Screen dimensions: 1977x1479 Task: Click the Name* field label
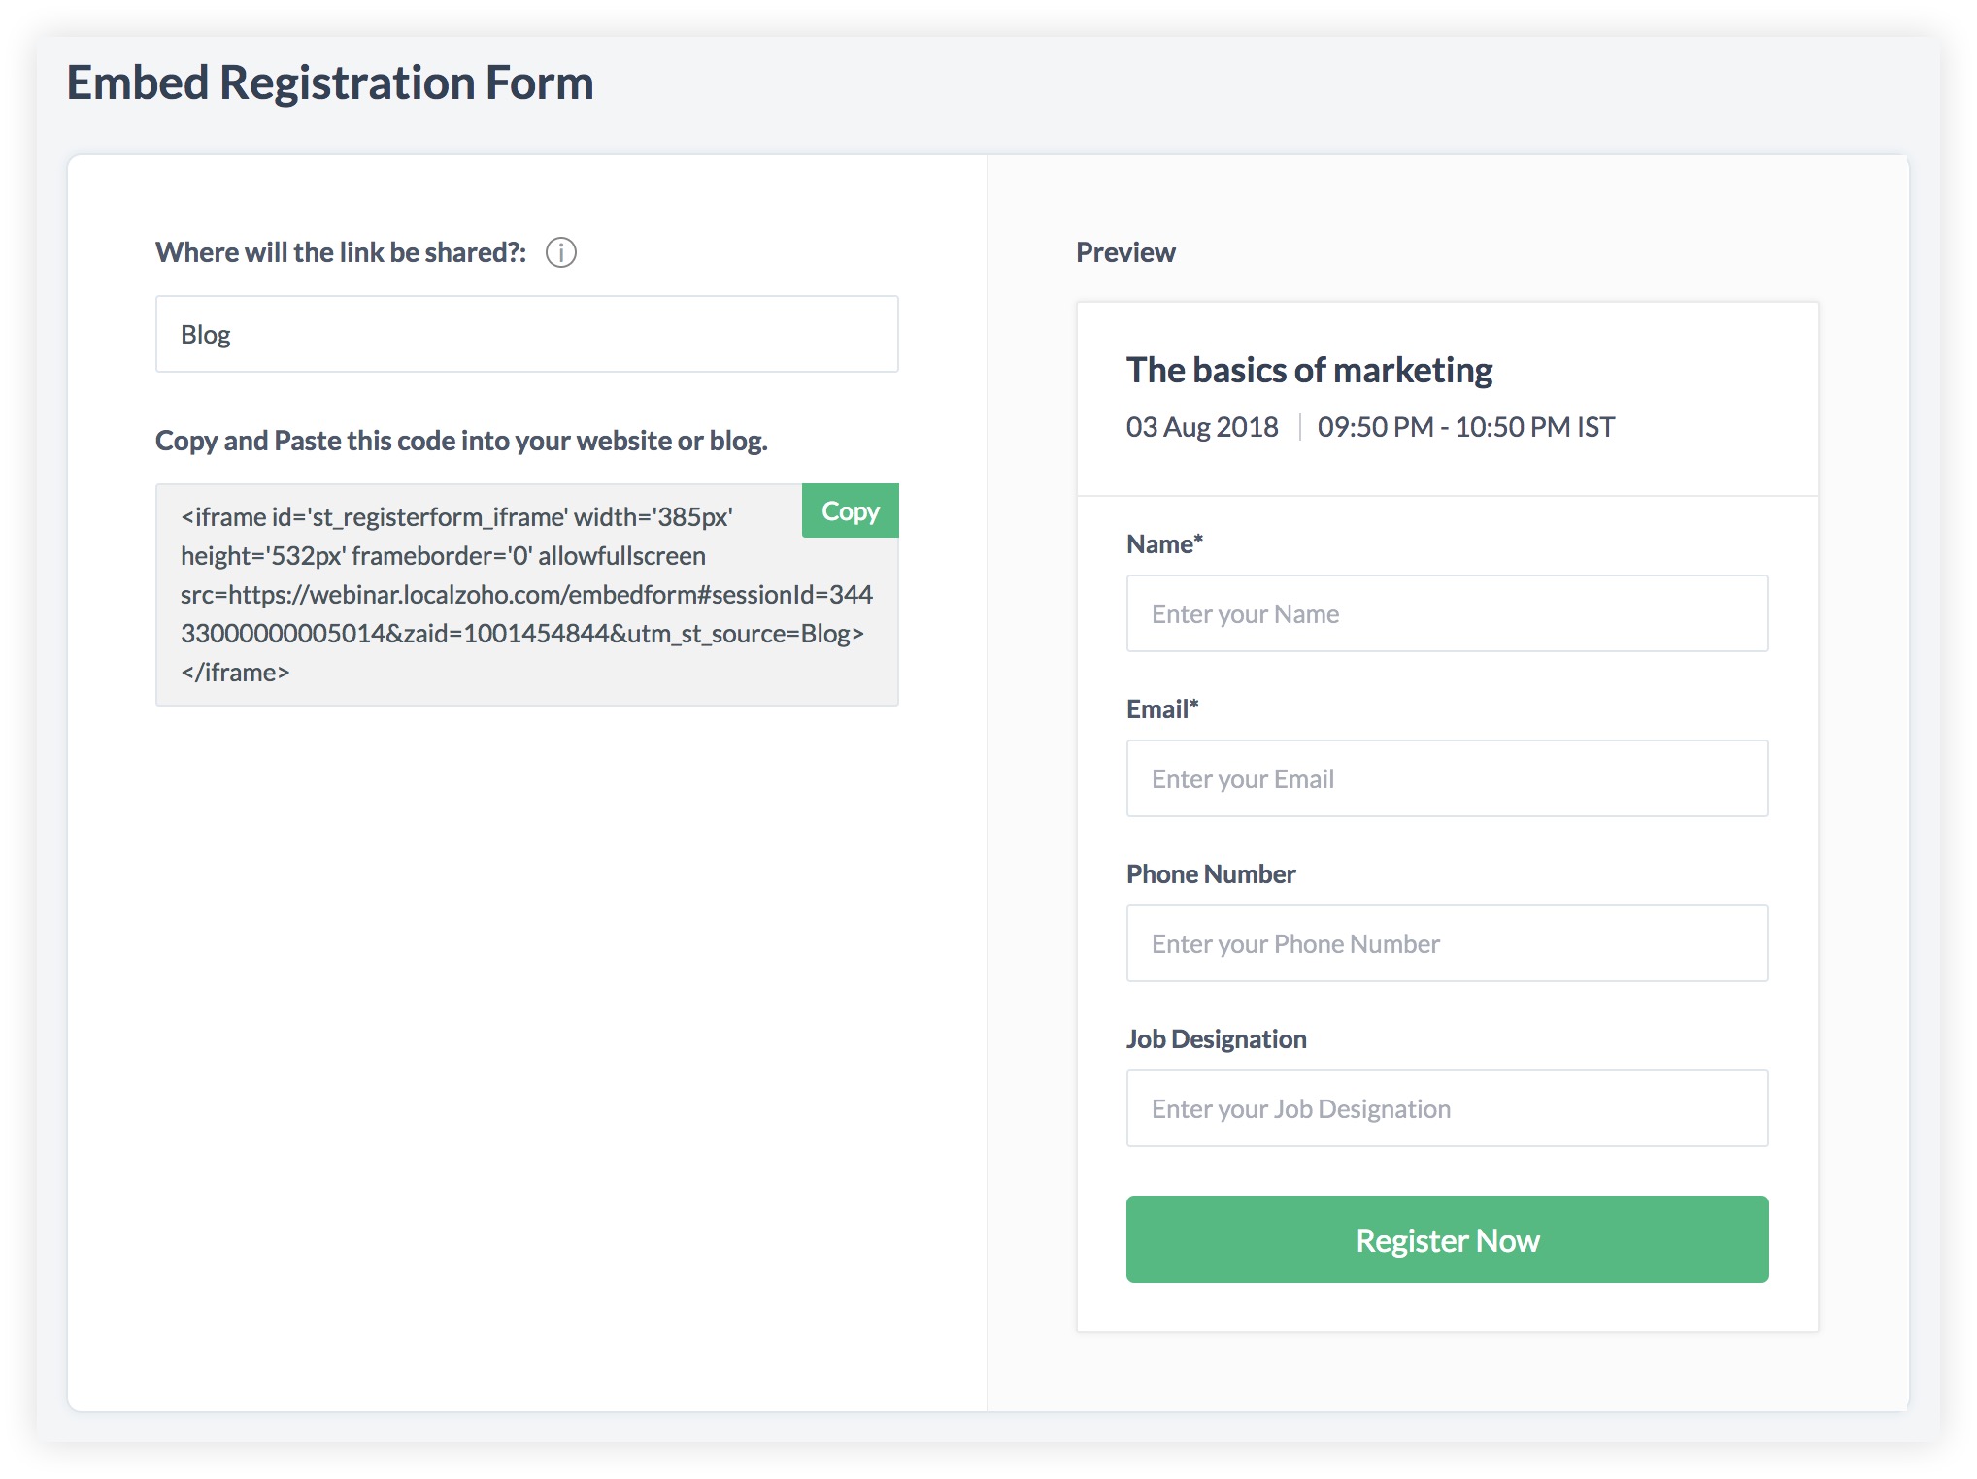1164,544
